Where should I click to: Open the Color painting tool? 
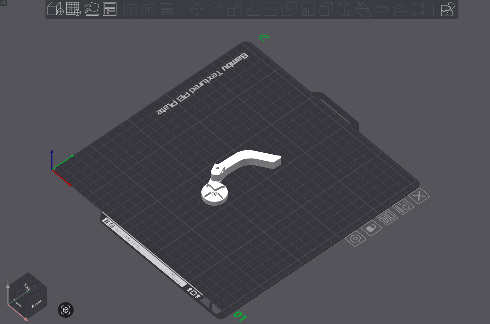tap(363, 9)
